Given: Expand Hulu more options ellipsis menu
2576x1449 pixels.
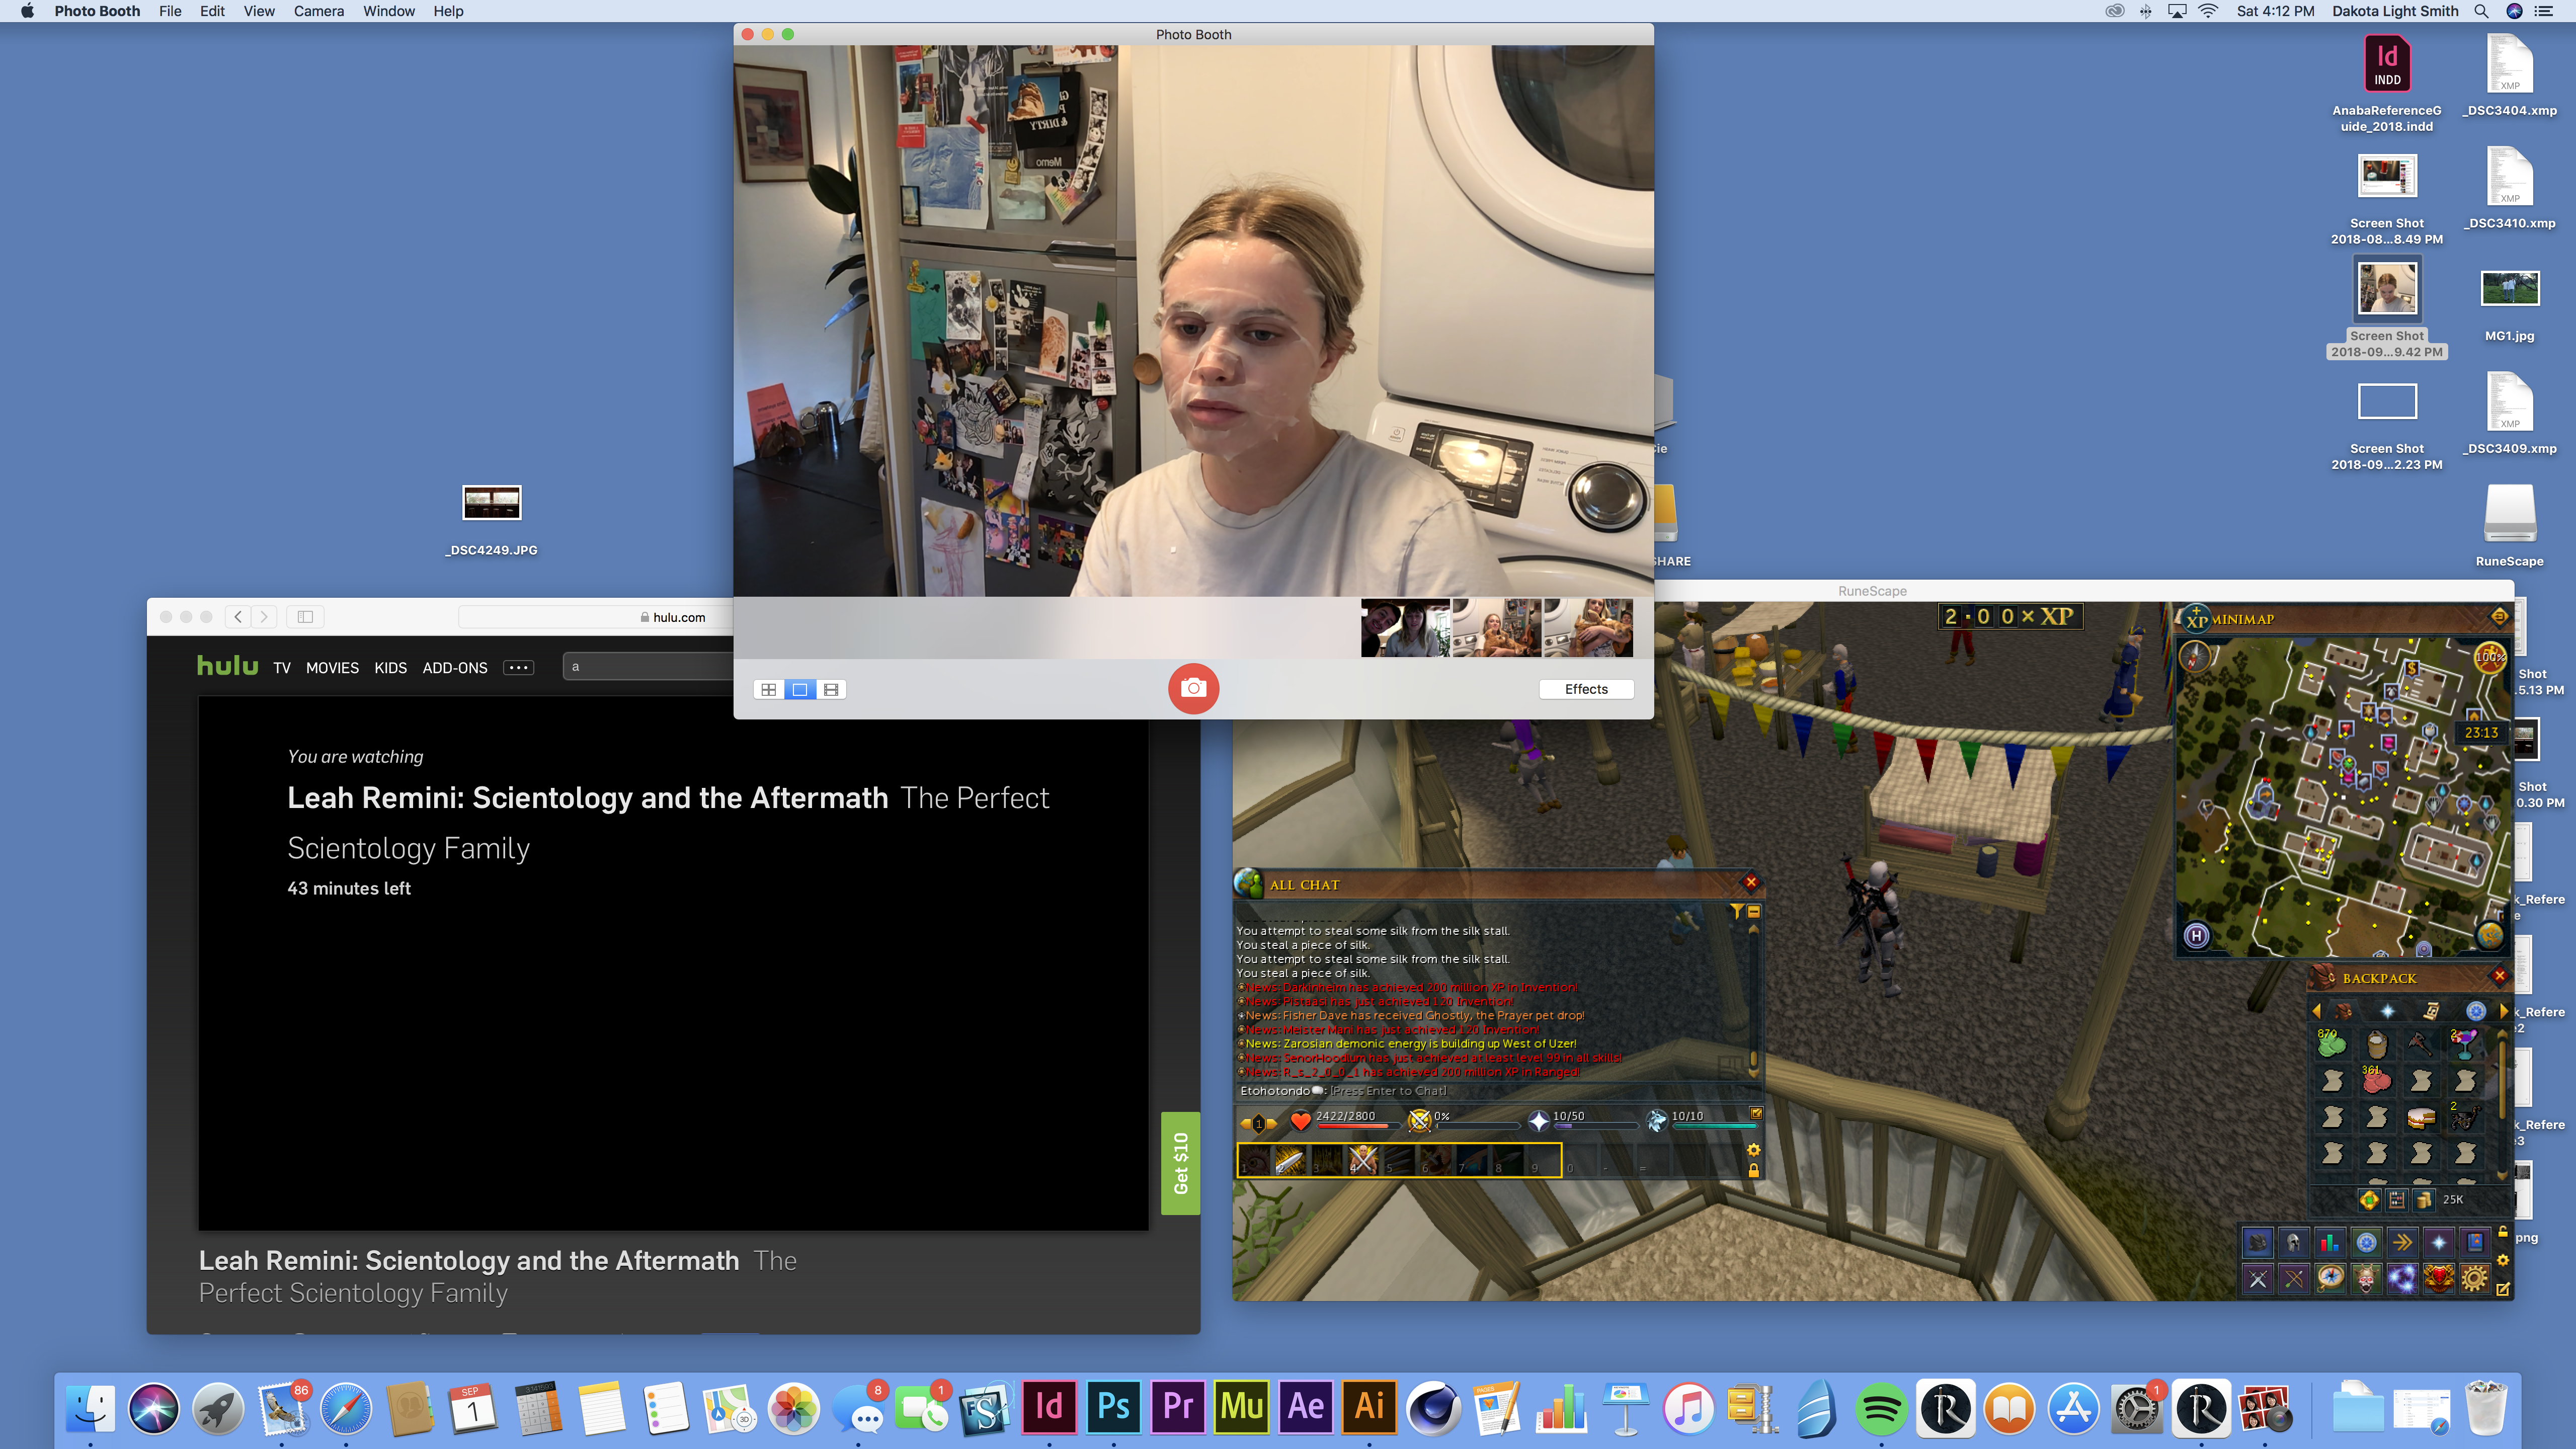Looking at the screenshot, I should point(518,667).
